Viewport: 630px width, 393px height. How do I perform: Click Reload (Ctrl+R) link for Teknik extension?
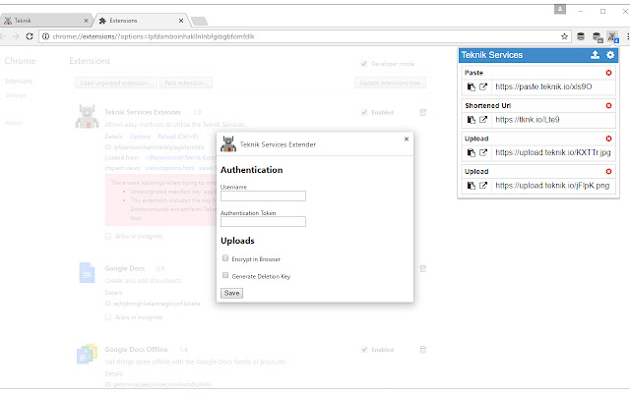[x=178, y=137]
